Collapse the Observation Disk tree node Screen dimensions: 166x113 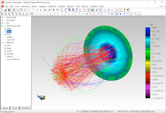[x=2, y=26]
